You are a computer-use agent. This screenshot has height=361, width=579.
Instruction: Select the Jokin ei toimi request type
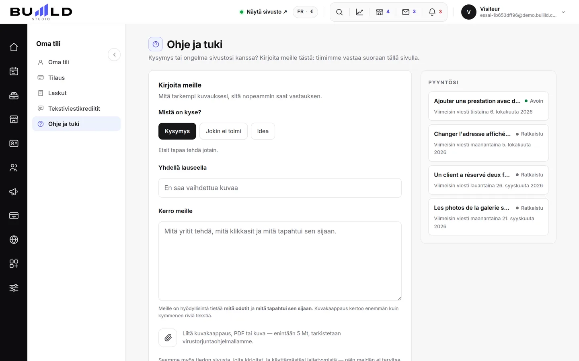tap(224, 131)
